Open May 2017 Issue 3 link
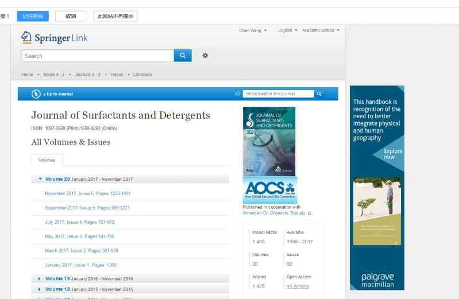Image resolution: width=459 pixels, height=299 pixels. pyautogui.click(x=80, y=236)
